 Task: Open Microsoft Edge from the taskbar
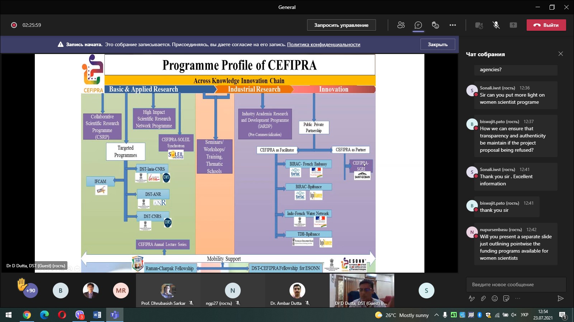44,315
